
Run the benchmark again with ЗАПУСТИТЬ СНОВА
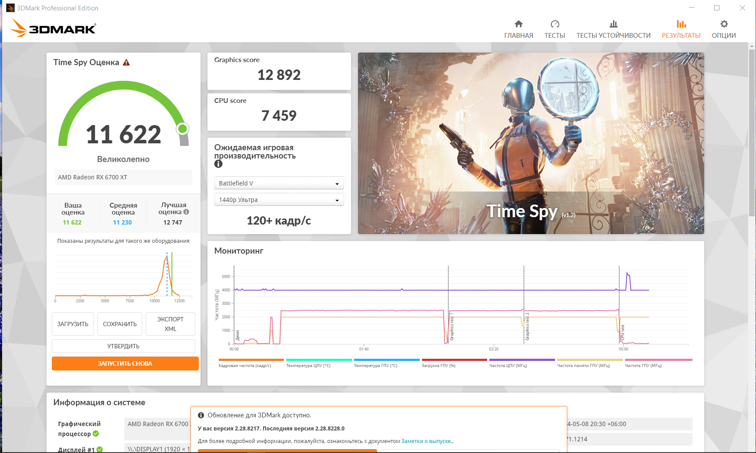click(x=125, y=364)
